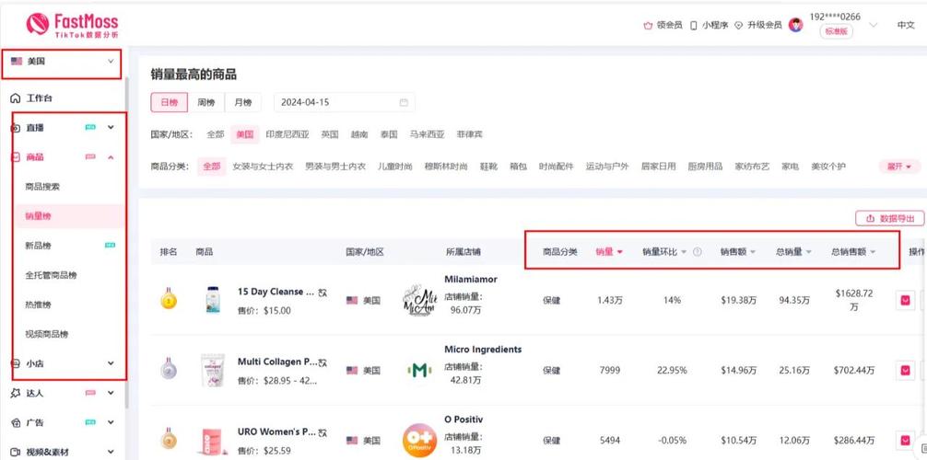Click the 视频&素材 sidebar icon
The image size is (927, 460).
click(x=16, y=453)
